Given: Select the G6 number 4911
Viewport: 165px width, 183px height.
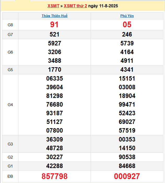Looking at the screenshot, I should pos(127,61).
